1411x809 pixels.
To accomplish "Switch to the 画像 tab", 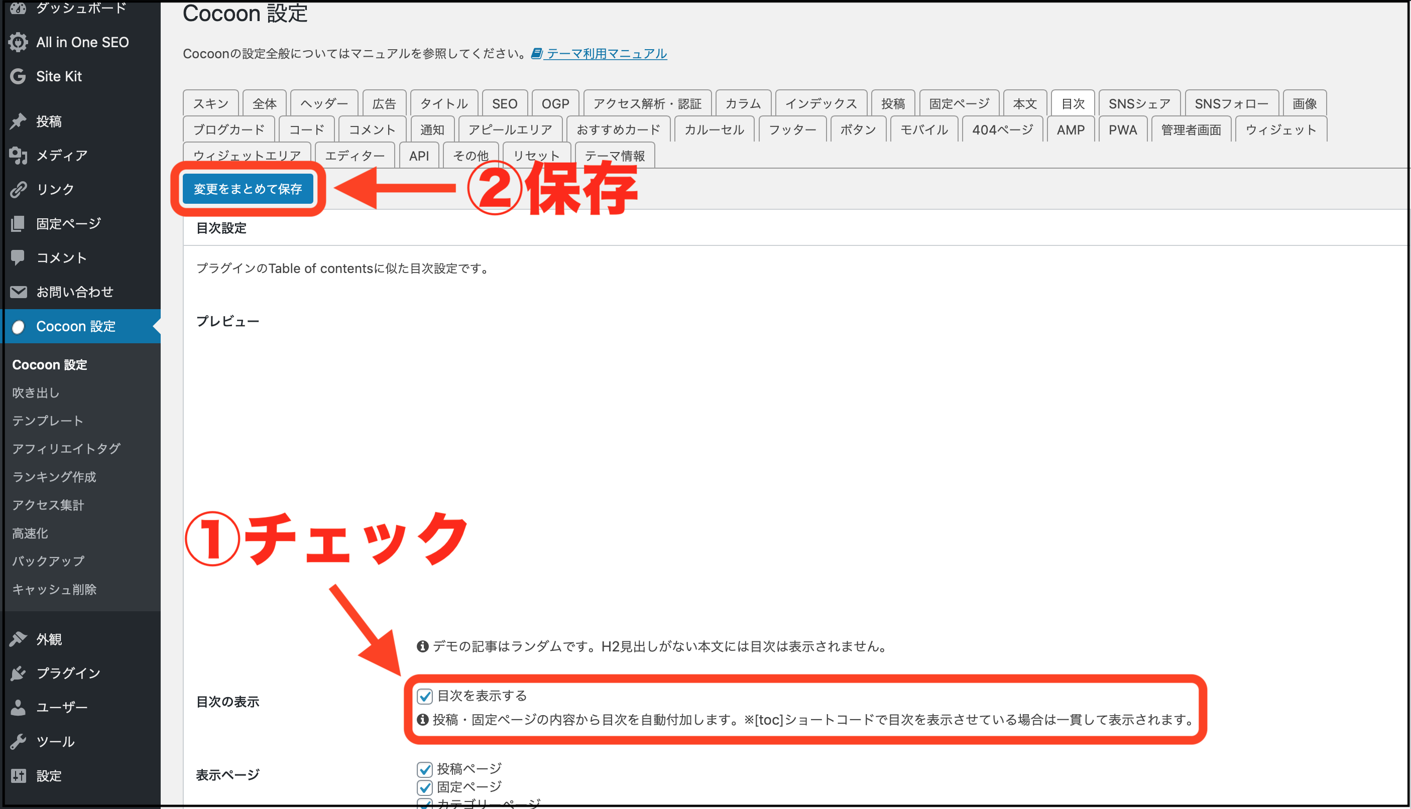I will coord(1305,103).
